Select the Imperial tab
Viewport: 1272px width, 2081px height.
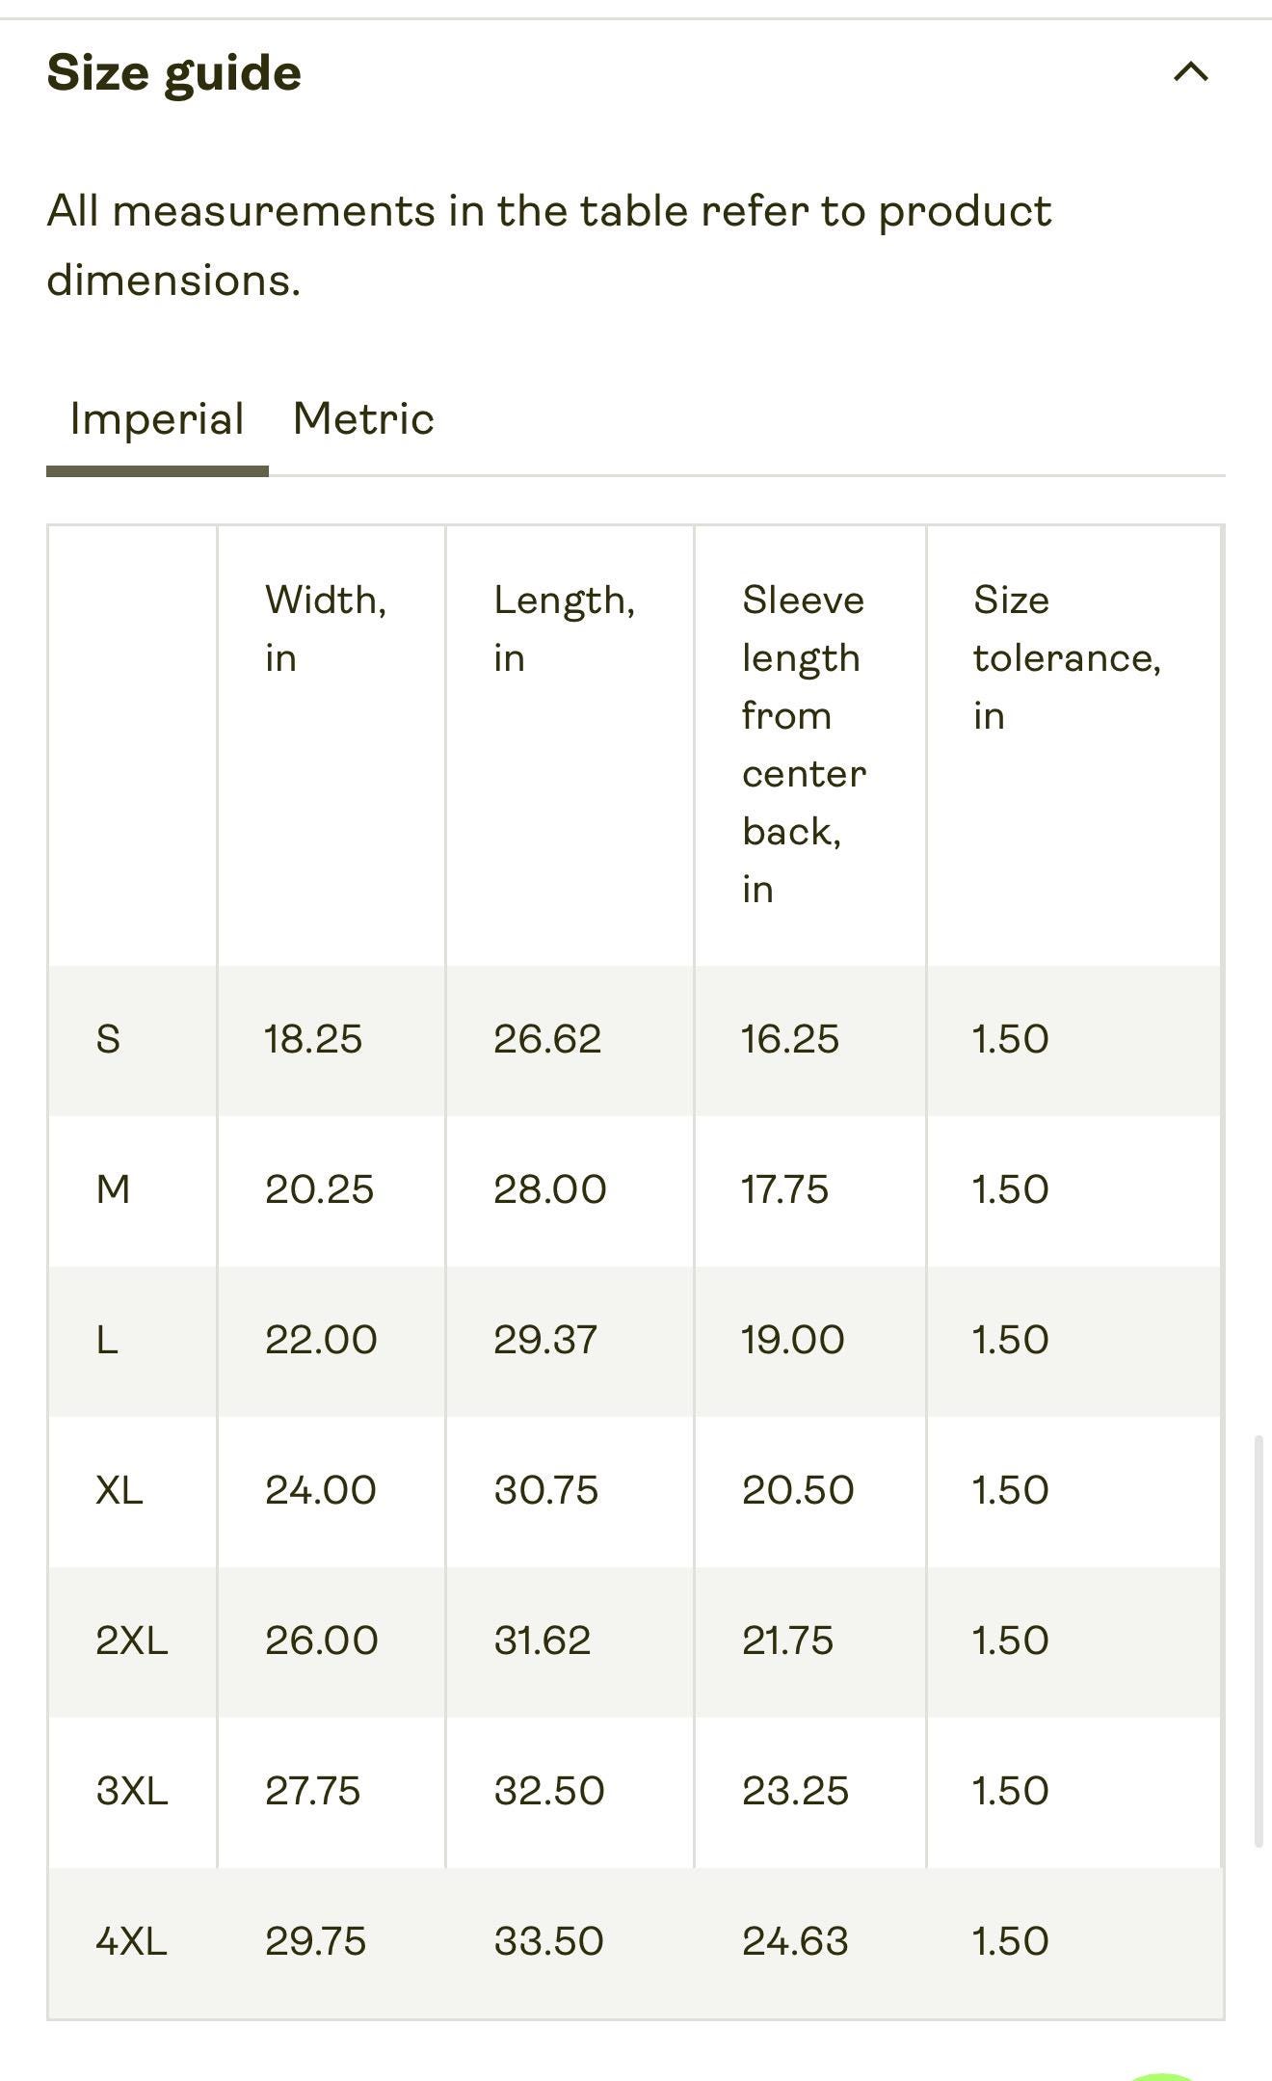pos(157,419)
